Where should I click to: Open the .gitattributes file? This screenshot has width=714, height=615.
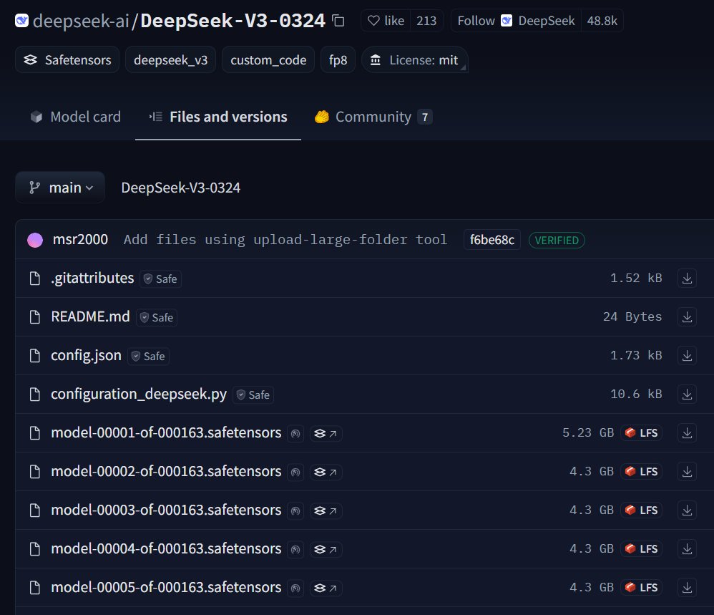click(92, 278)
